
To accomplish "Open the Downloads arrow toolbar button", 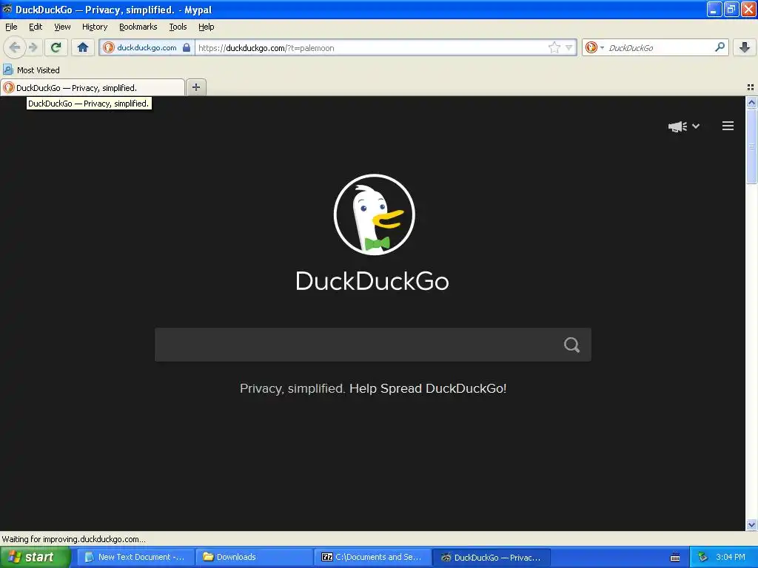I will click(745, 47).
